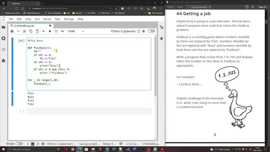Open WhatsApp from the taskbar
The height and width of the screenshot is (152, 270).
155,149
